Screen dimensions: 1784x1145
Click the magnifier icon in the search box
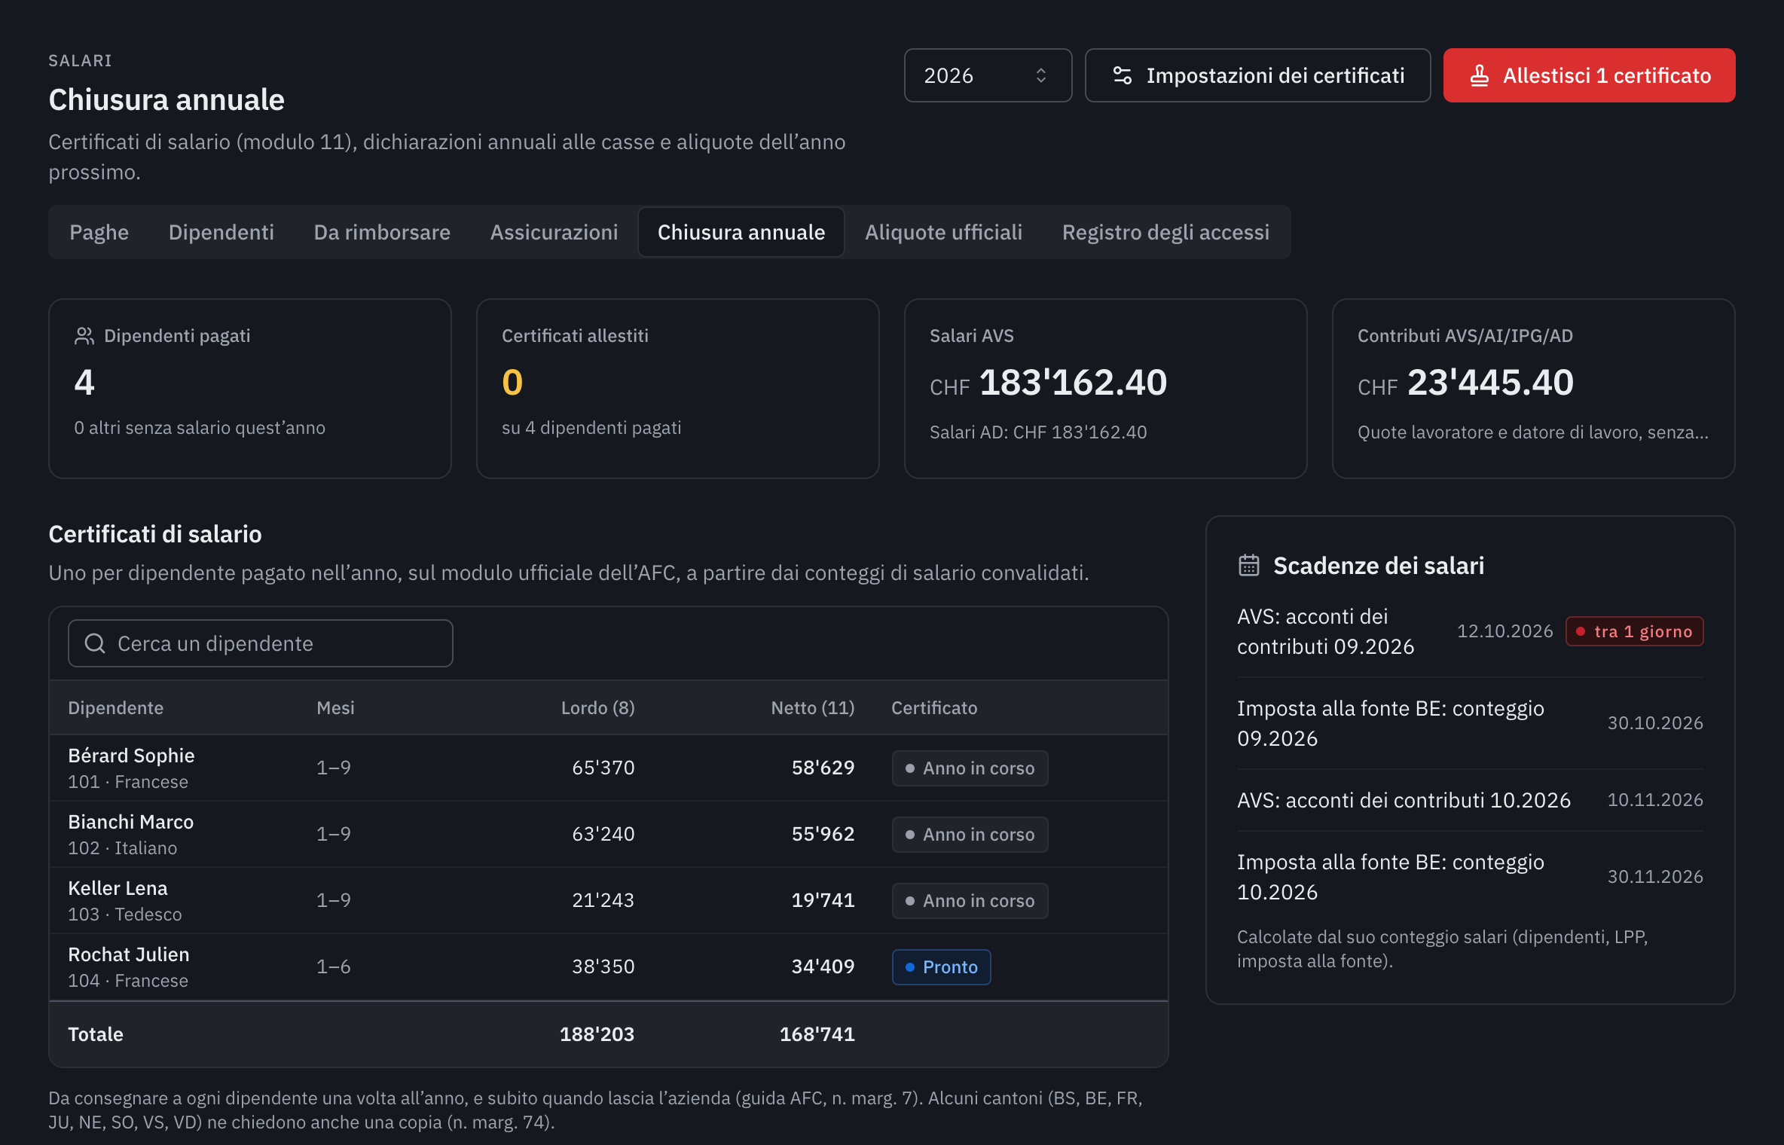tap(95, 643)
